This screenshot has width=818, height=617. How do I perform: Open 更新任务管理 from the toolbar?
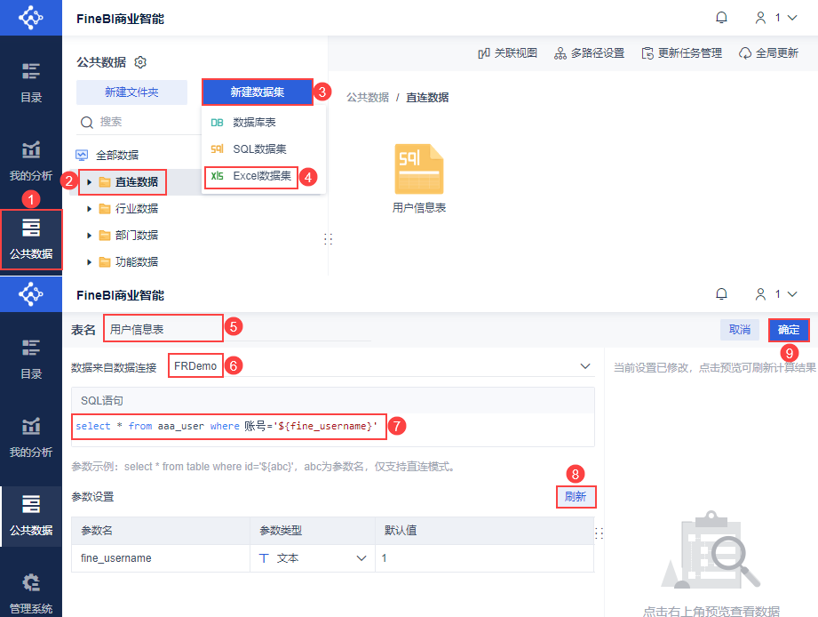click(682, 52)
